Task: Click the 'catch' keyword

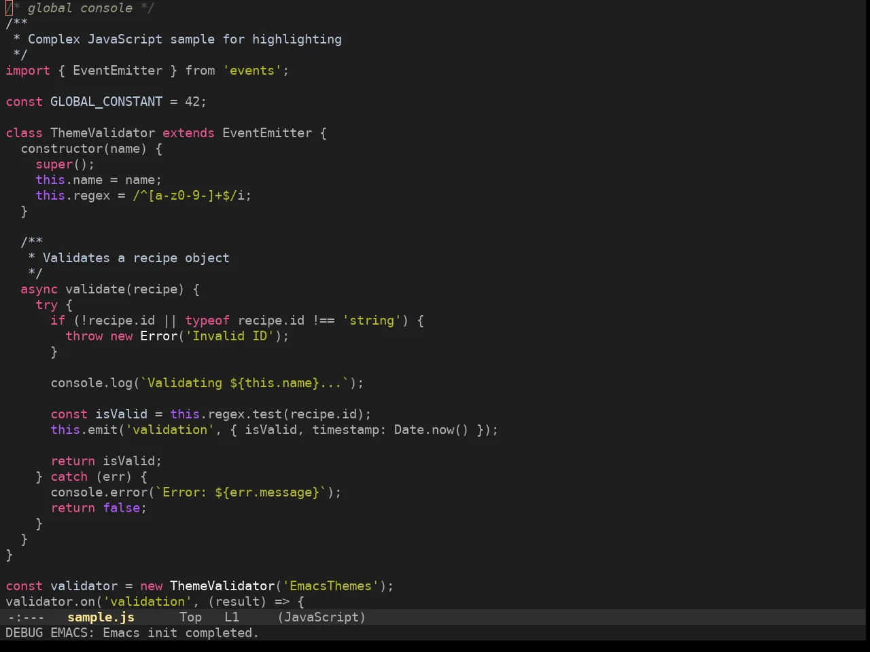Action: point(69,477)
